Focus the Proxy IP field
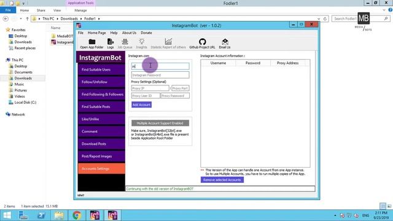This screenshot has height=221, width=393. (x=150, y=88)
